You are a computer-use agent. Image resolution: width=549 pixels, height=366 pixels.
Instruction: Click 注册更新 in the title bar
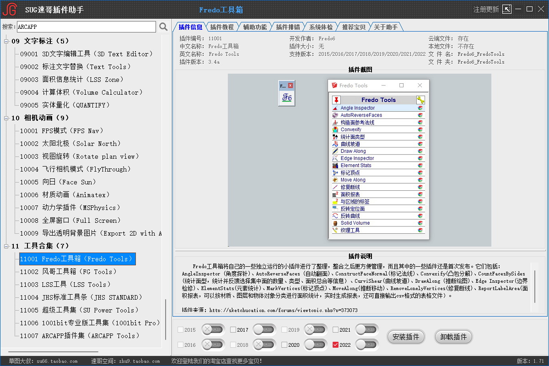tap(486, 10)
